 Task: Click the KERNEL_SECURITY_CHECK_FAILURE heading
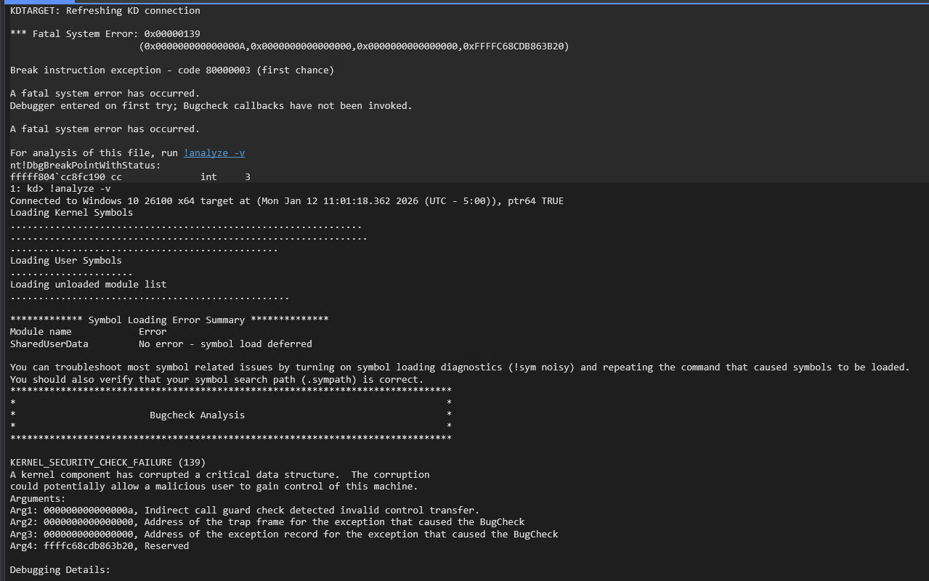(x=107, y=462)
